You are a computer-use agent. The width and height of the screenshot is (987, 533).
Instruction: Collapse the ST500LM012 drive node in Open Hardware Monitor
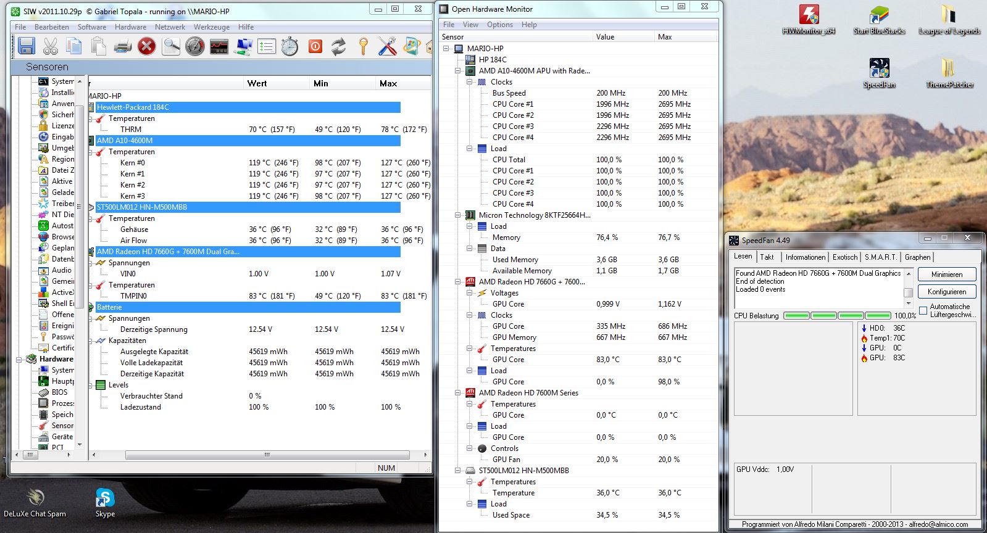pos(458,471)
